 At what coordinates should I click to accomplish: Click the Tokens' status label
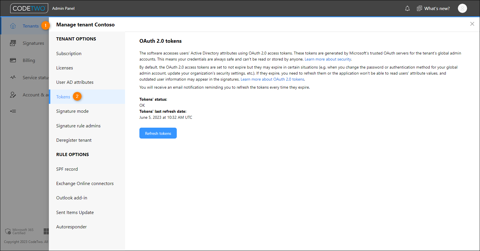tap(153, 99)
